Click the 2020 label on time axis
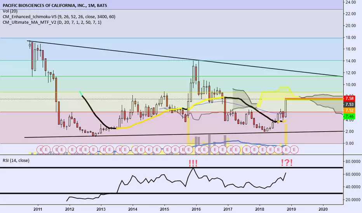Image resolution: width=362 pixels, height=213 pixels. 323,209
